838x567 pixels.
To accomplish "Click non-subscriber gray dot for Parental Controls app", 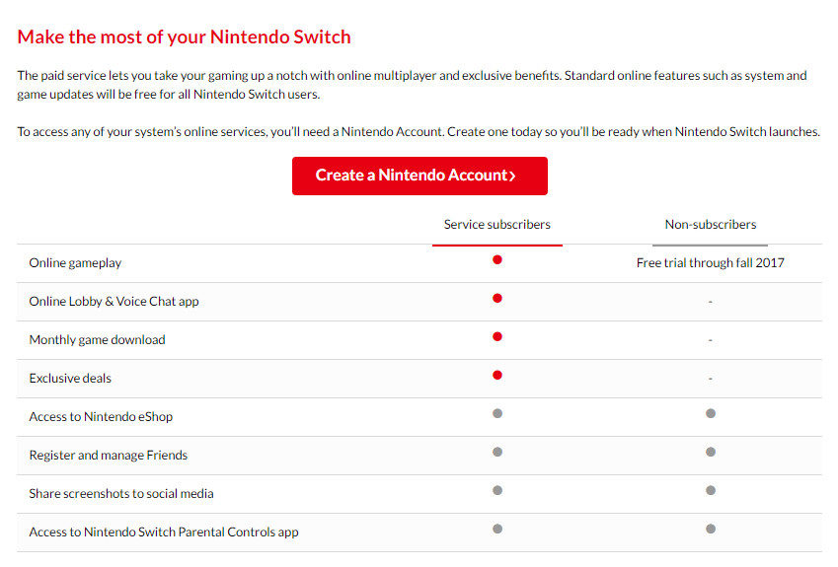I will (711, 529).
